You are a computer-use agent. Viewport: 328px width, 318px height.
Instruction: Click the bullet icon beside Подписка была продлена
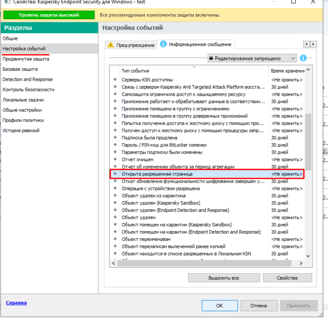coord(115,137)
